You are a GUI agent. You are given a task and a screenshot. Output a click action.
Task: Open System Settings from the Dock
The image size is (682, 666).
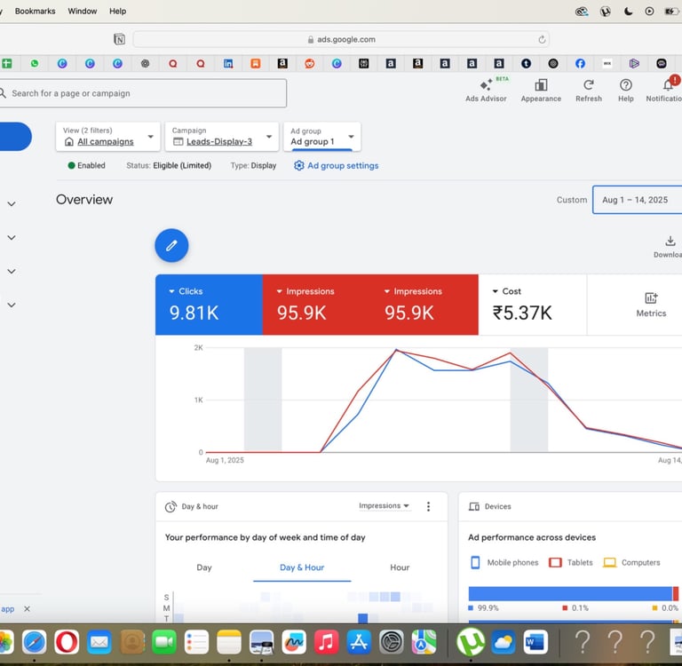pyautogui.click(x=391, y=642)
